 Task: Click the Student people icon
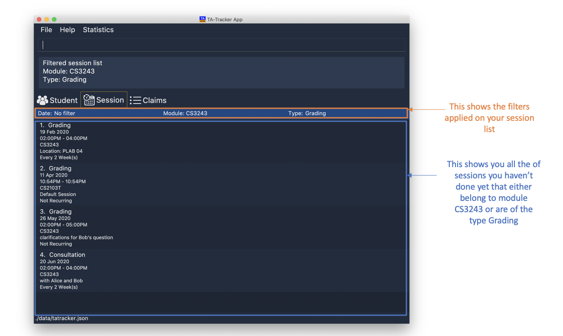click(42, 100)
